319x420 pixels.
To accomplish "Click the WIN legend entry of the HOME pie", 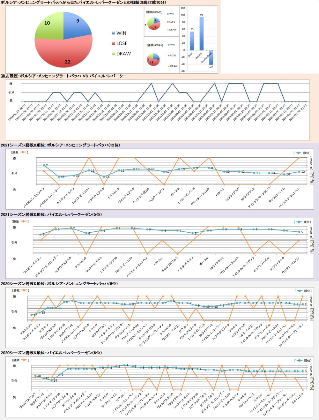I will click(171, 14).
